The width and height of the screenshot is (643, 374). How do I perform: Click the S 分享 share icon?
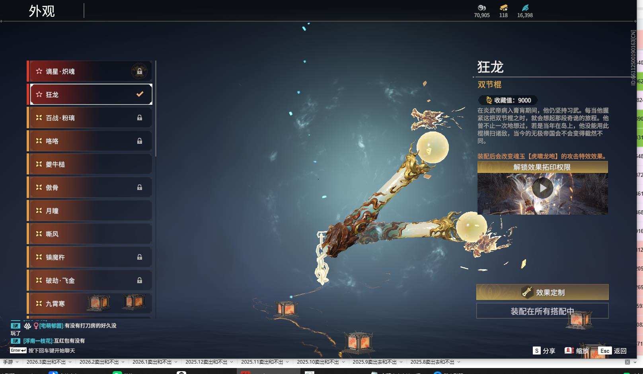[x=537, y=351]
